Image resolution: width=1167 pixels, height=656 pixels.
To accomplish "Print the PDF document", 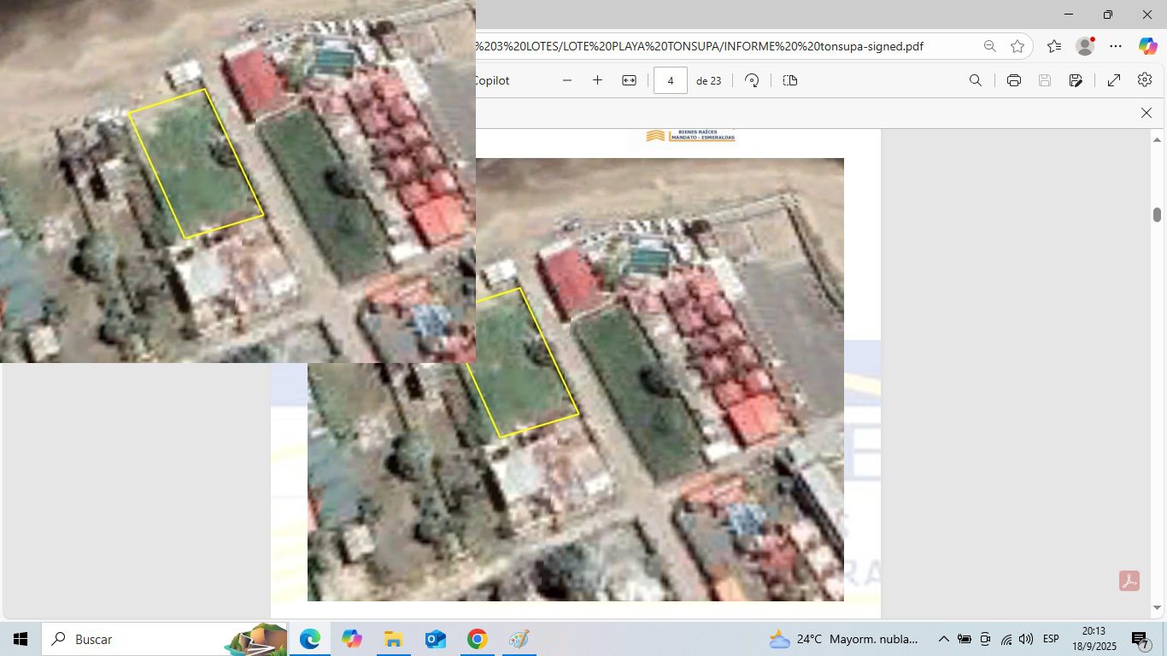I will 1014,80.
